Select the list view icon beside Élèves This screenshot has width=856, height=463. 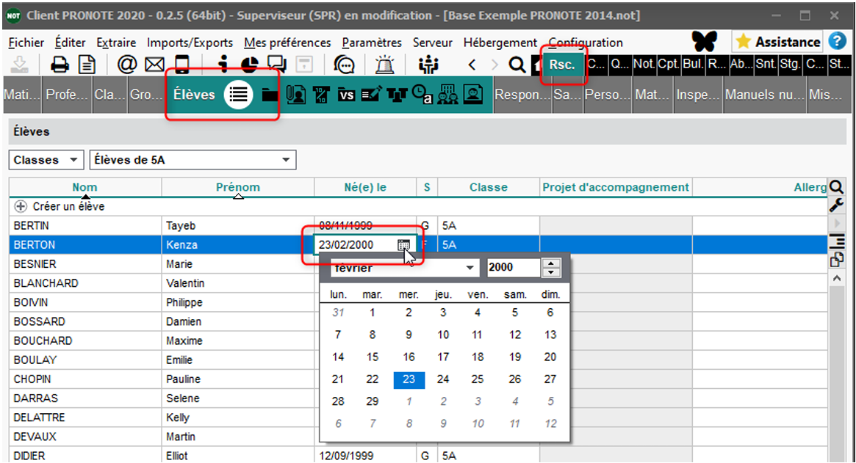[x=238, y=95]
